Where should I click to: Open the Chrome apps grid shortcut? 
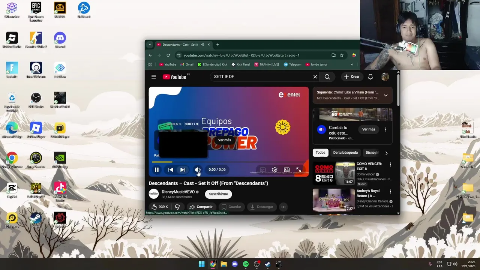[150, 64]
